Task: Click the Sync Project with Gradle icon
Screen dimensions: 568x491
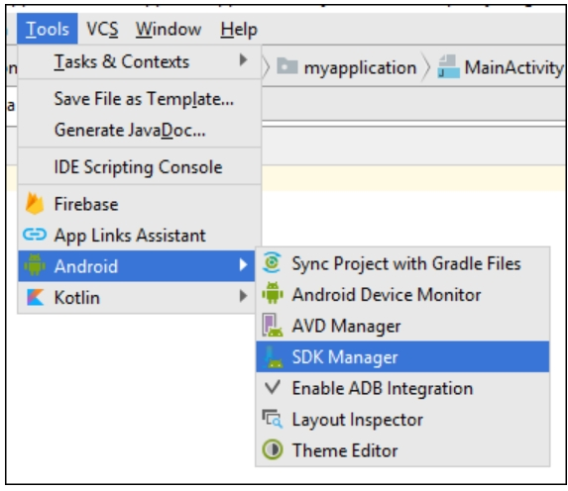Action: 272,262
